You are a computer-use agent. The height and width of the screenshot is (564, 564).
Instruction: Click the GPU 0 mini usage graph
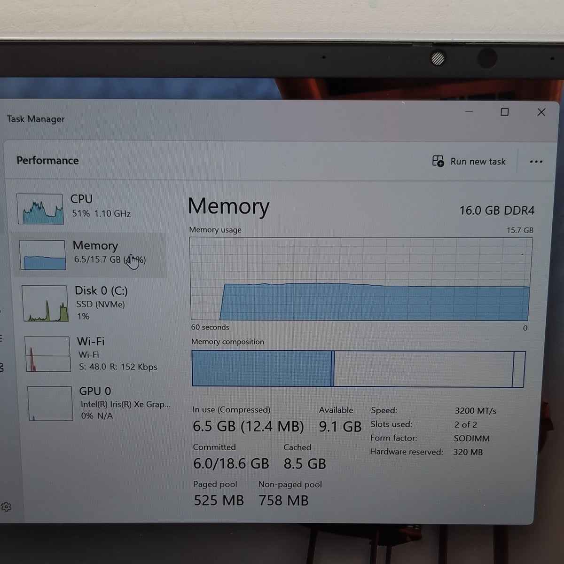50,403
